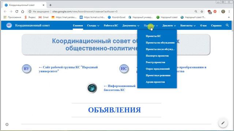Bookmark this page with star icon
This screenshot has height=131, width=234.
tap(202, 11)
